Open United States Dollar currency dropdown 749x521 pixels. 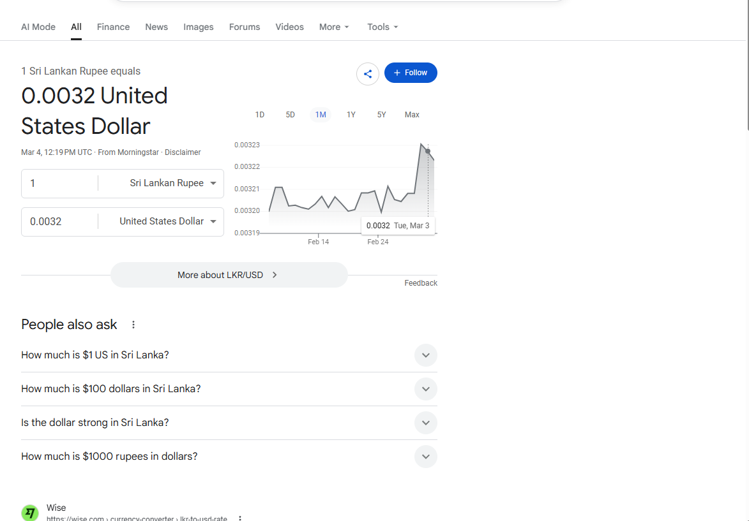(x=167, y=222)
